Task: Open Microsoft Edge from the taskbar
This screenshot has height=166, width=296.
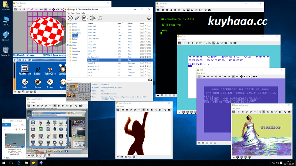Action: coord(19,163)
